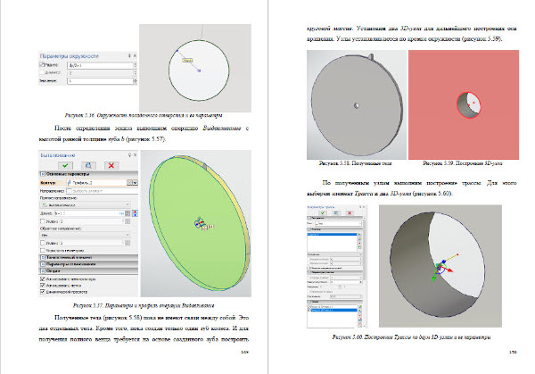Click the value field at the bottom of circle parameters
This screenshot has height=374, width=535.
tap(100, 81)
